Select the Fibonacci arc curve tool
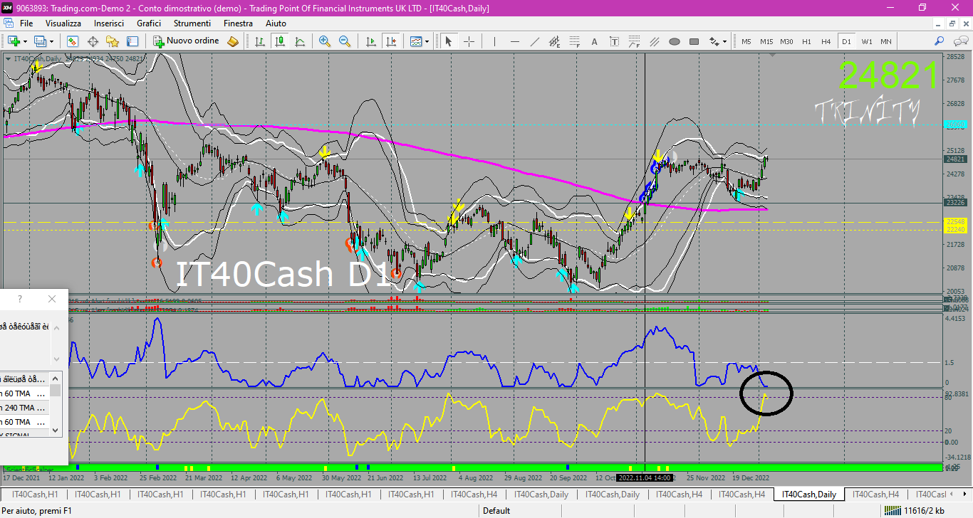 click(635, 41)
